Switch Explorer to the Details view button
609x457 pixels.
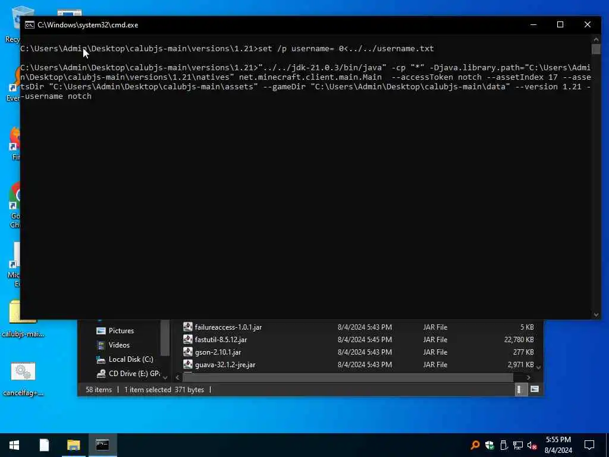pos(520,389)
